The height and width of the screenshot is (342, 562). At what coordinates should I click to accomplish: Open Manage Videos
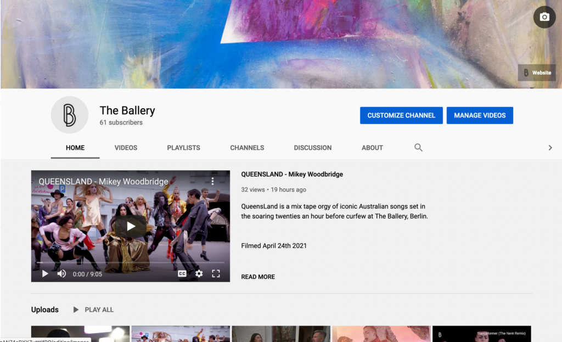click(480, 115)
